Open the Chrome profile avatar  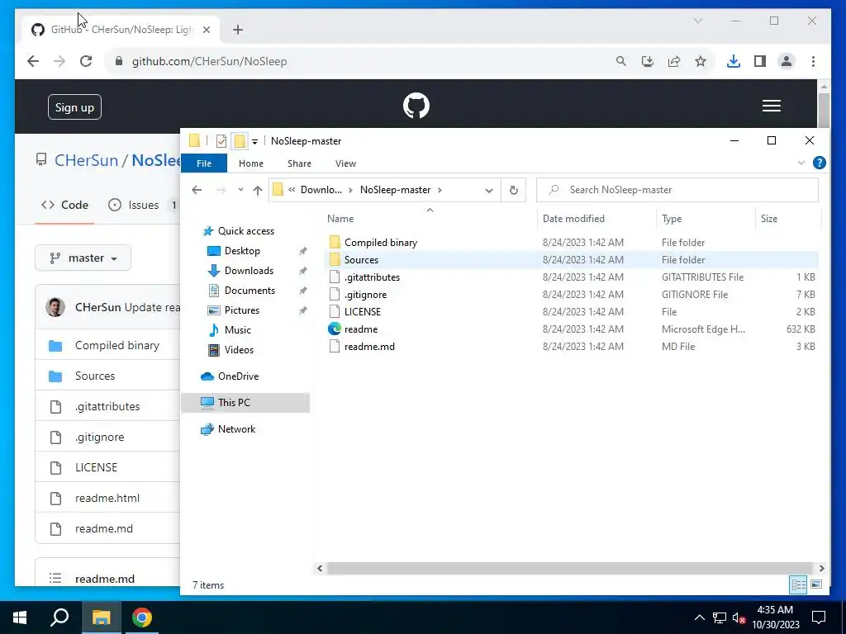[x=787, y=61]
